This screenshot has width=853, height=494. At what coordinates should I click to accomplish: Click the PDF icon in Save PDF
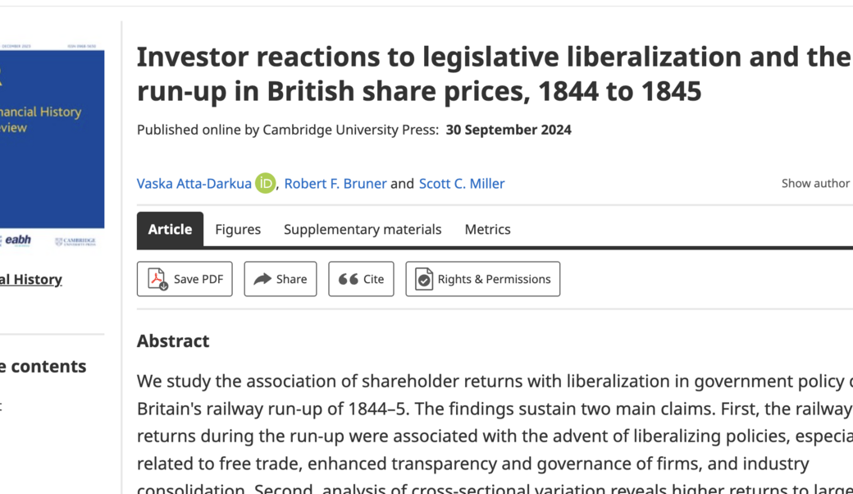click(157, 279)
